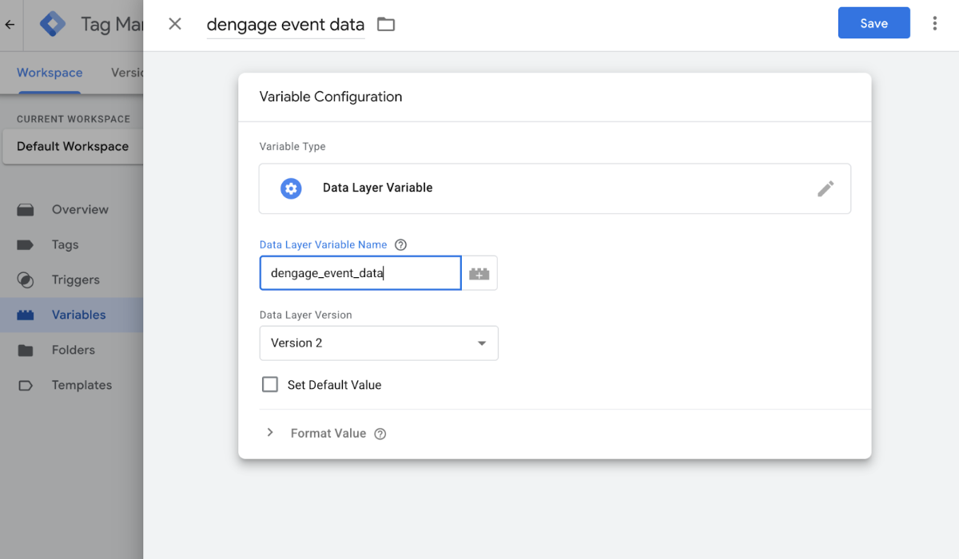Open the Default Workspace selector
Viewport: 959px width, 559px height.
pos(73,147)
